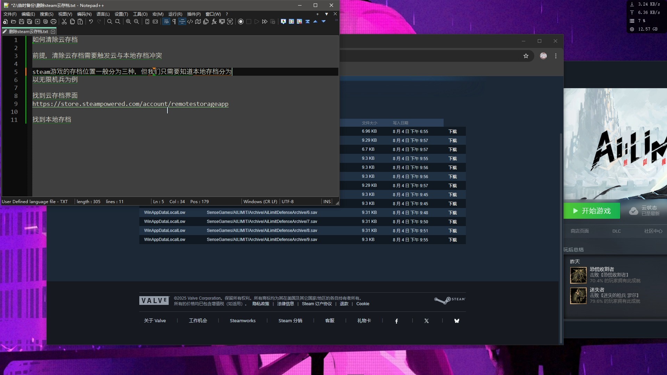Toggle the INS insert mode indicator
The width and height of the screenshot is (667, 375).
327,202
